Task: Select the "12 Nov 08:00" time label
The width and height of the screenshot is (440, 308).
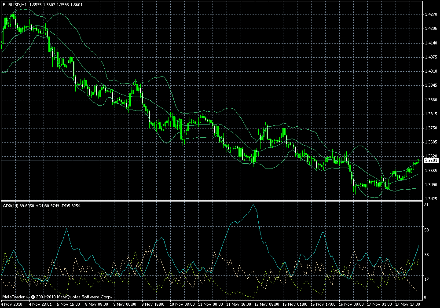Action: click(267, 304)
